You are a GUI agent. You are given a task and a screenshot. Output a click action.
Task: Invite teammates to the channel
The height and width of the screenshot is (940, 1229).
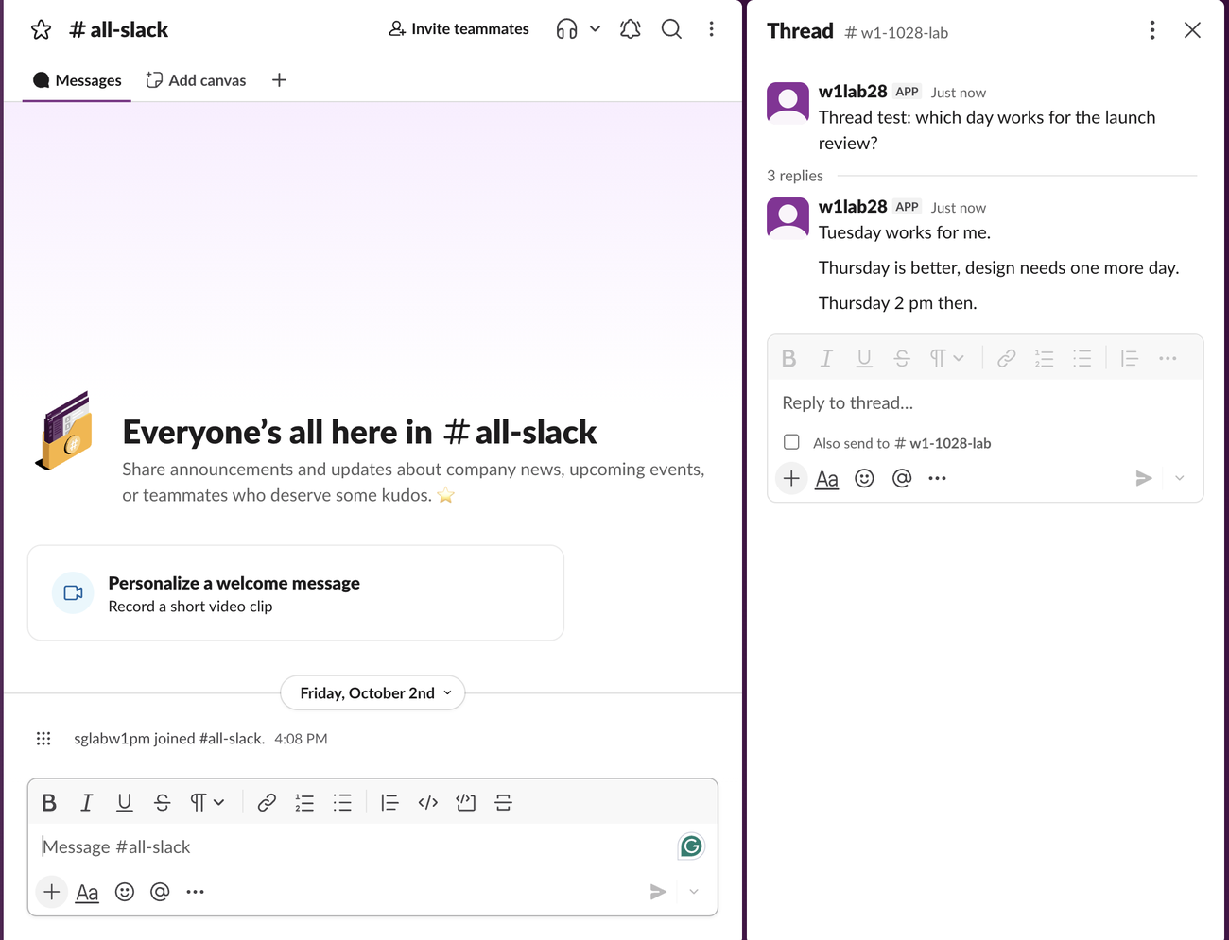pyautogui.click(x=459, y=29)
